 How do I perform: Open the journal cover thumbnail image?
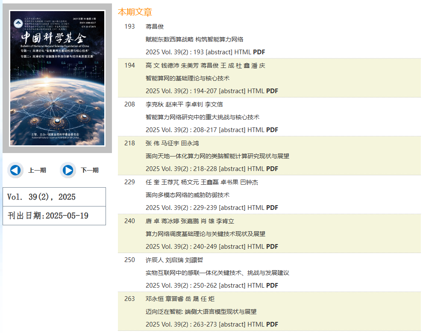click(x=57, y=78)
